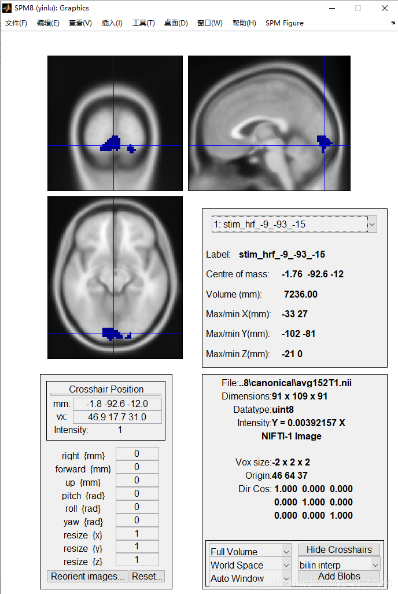Click the Dimensions value 91 x 109 x 91
The width and height of the screenshot is (398, 594).
tap(300, 396)
